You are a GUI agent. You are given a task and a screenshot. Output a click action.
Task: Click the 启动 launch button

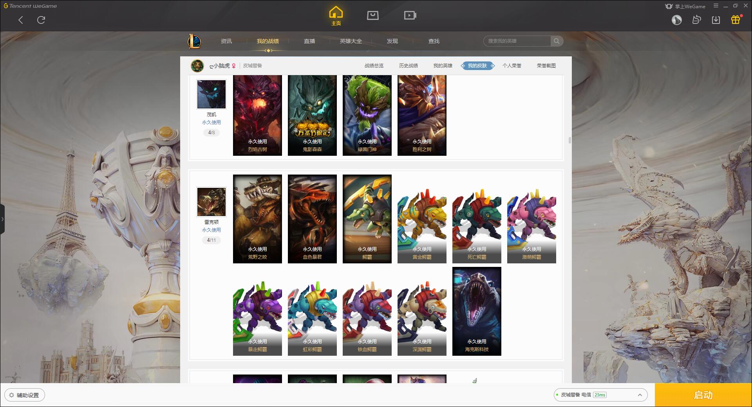click(703, 395)
